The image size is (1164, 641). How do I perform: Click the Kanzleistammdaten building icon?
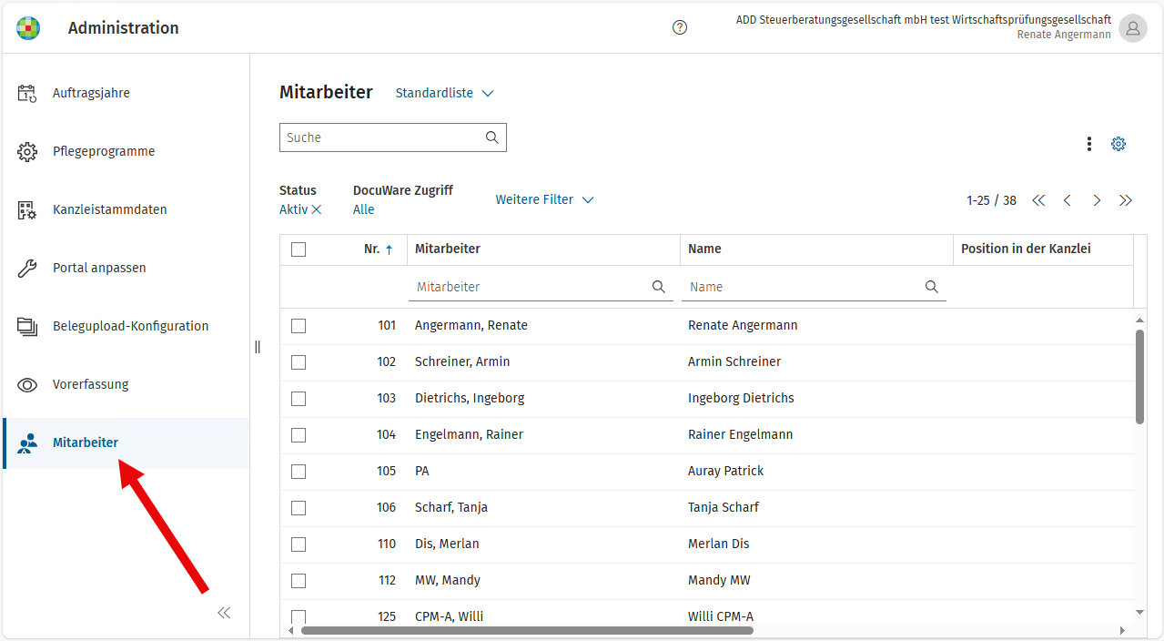click(27, 209)
